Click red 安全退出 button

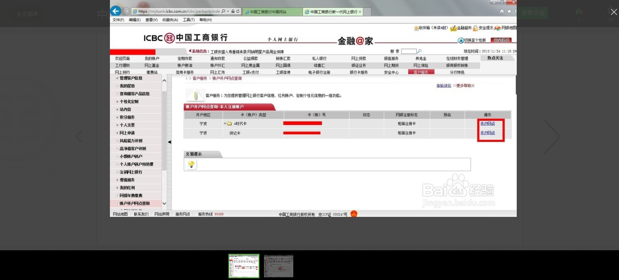501,40
